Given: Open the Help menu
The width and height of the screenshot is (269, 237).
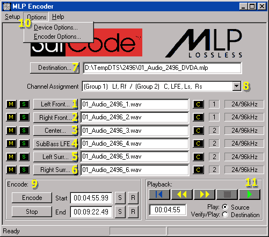Looking at the screenshot, I should pos(58,17).
